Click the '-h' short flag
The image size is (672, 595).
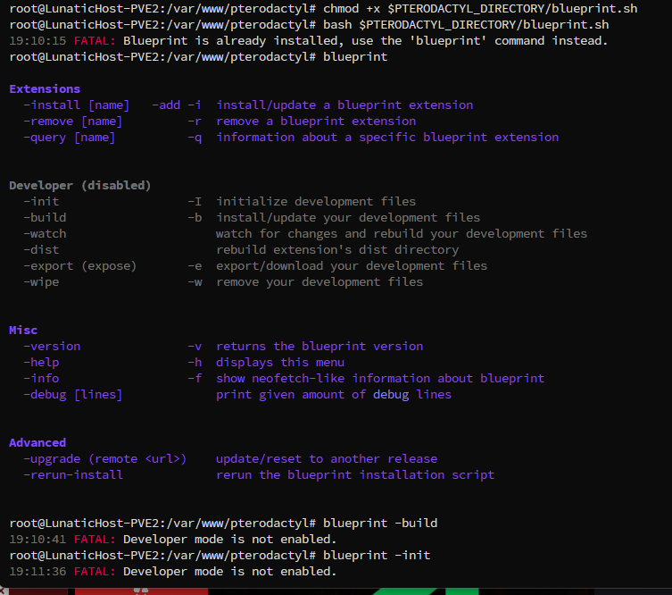(195, 363)
